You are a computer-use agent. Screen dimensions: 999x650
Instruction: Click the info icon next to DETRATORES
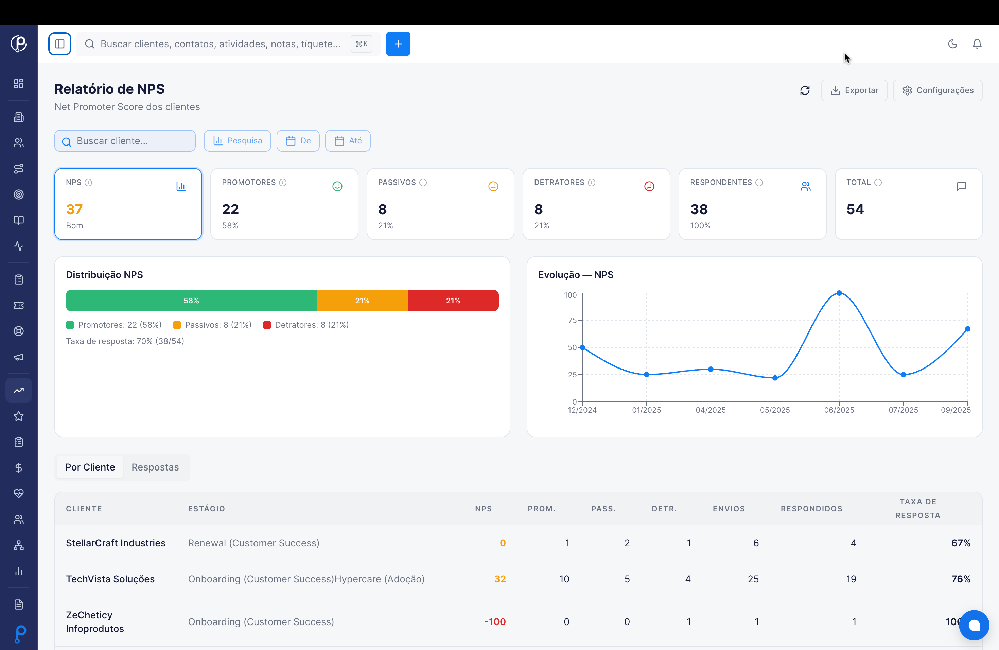tap(592, 182)
